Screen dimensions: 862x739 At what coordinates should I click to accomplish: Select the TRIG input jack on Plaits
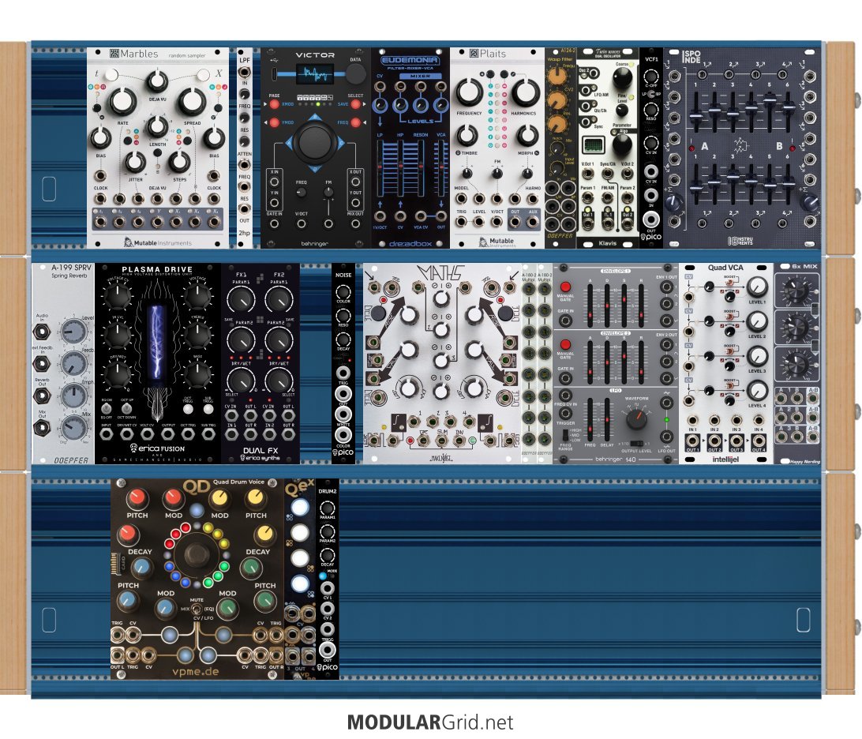tap(461, 222)
